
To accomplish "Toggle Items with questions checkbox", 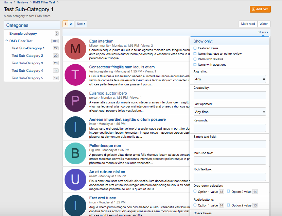I will pos(195,65).
